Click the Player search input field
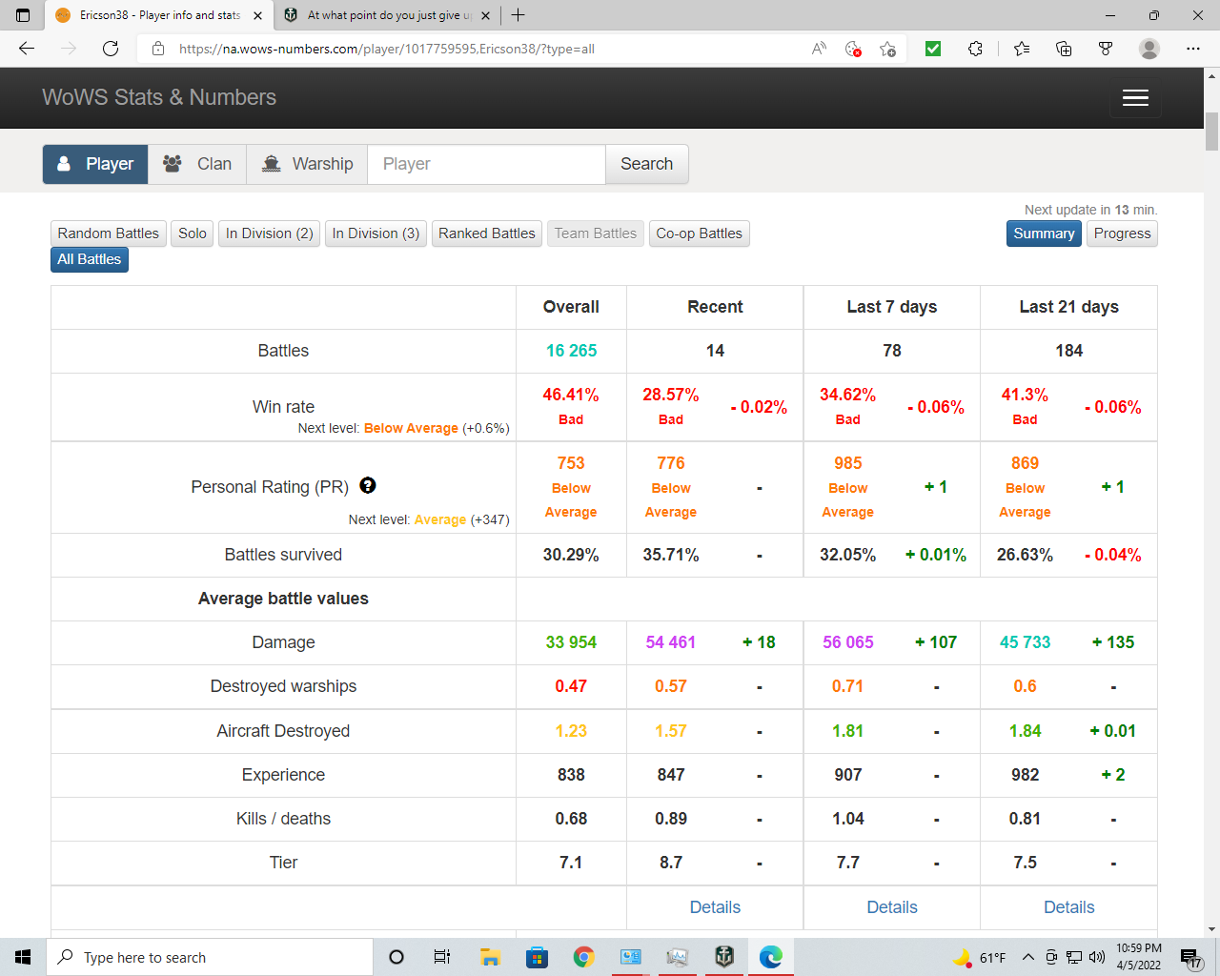The height and width of the screenshot is (976, 1220). click(x=486, y=164)
